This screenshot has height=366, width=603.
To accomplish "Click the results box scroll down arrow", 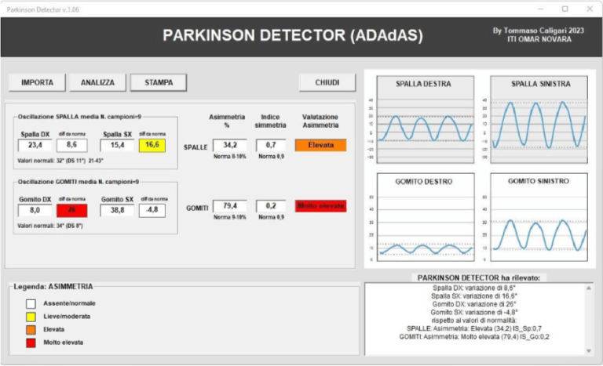I will (x=589, y=350).
